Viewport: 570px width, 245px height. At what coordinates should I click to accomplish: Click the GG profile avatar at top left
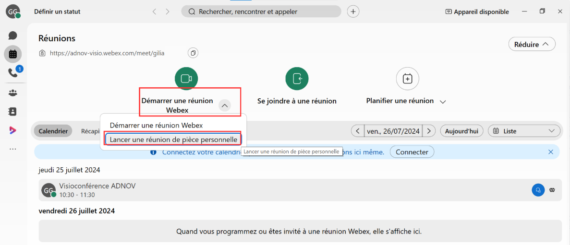(12, 12)
